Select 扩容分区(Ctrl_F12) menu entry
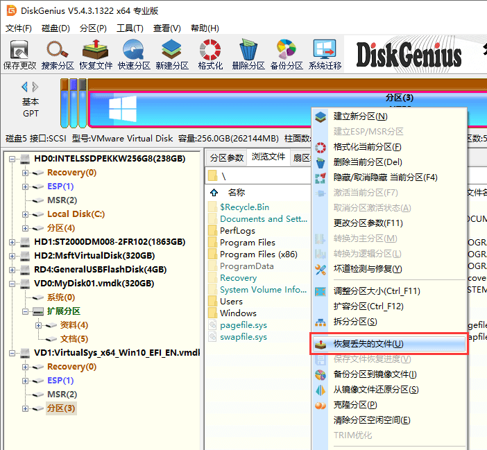This screenshot has height=450, width=487. point(389,306)
